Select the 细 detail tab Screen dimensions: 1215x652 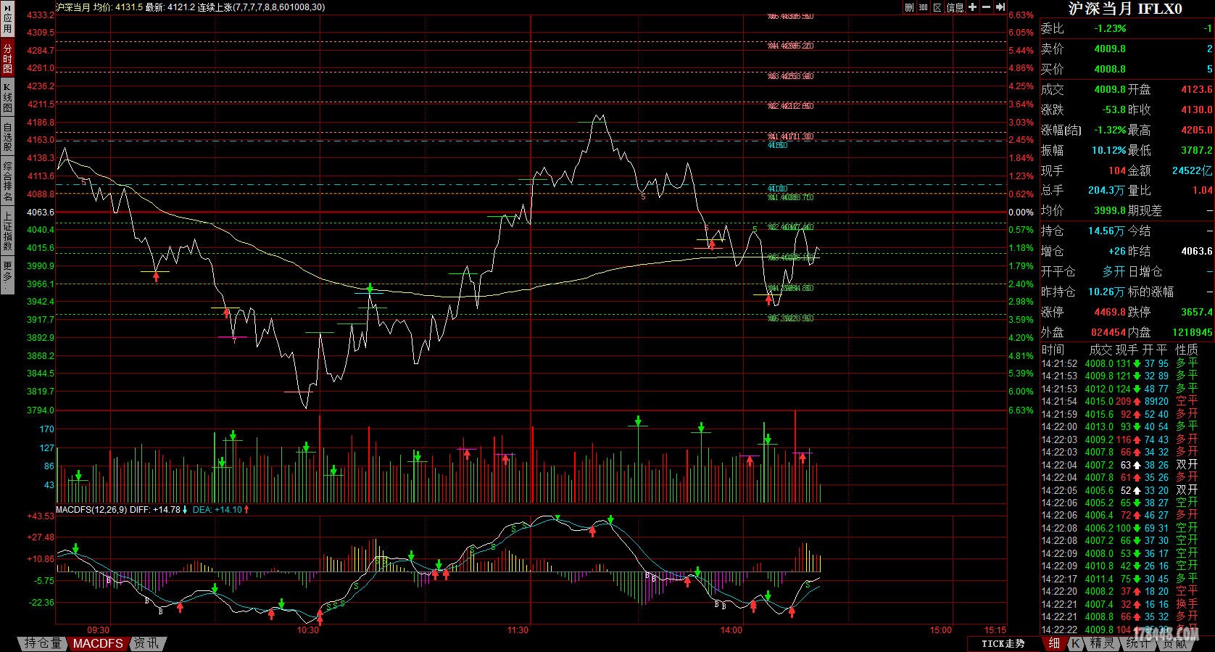[1054, 643]
